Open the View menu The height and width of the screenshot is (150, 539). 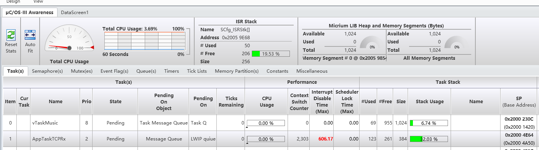click(x=38, y=2)
